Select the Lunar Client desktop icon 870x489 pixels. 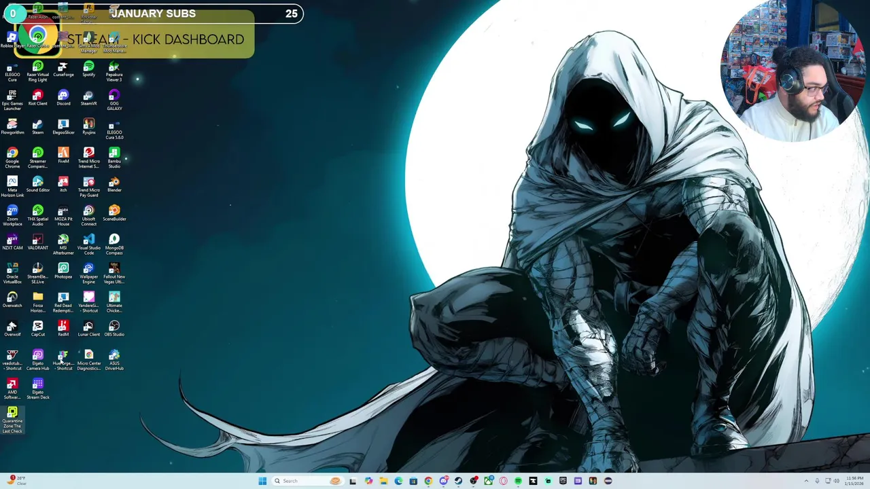tap(88, 329)
